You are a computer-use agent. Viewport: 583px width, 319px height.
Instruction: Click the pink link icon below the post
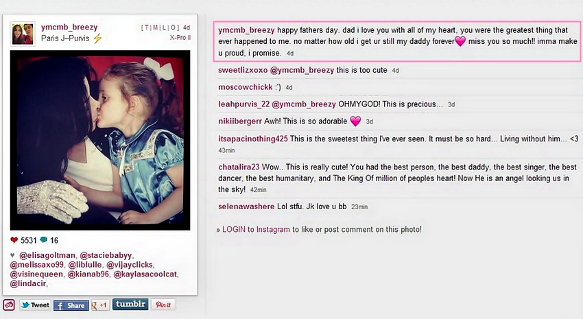(9, 305)
